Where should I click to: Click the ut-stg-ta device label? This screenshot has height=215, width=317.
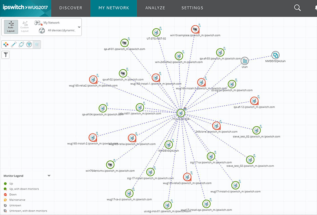[x=232, y=90]
